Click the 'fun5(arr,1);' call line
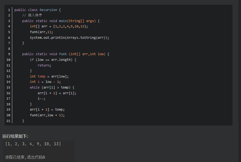Screen dimensions: 241x162 (41, 32)
